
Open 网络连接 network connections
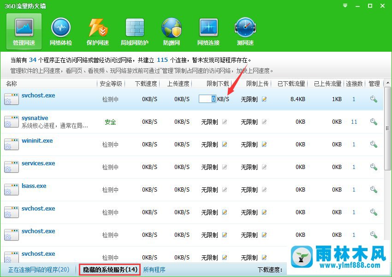pos(208,31)
